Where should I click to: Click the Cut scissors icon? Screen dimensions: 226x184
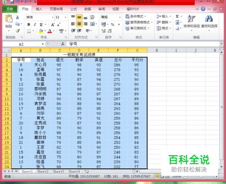17,17
